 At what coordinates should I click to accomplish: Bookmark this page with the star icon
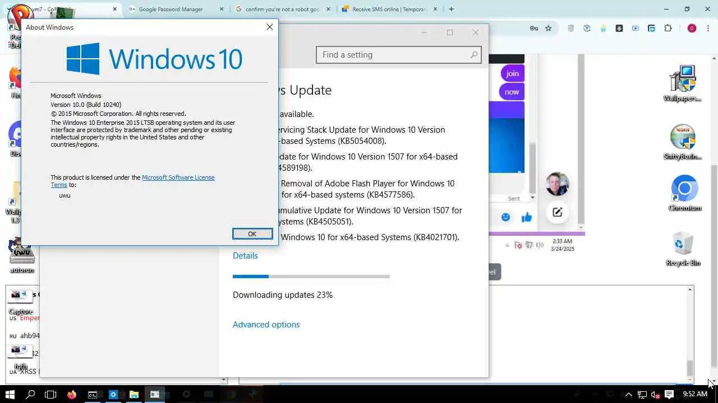pyautogui.click(x=549, y=29)
